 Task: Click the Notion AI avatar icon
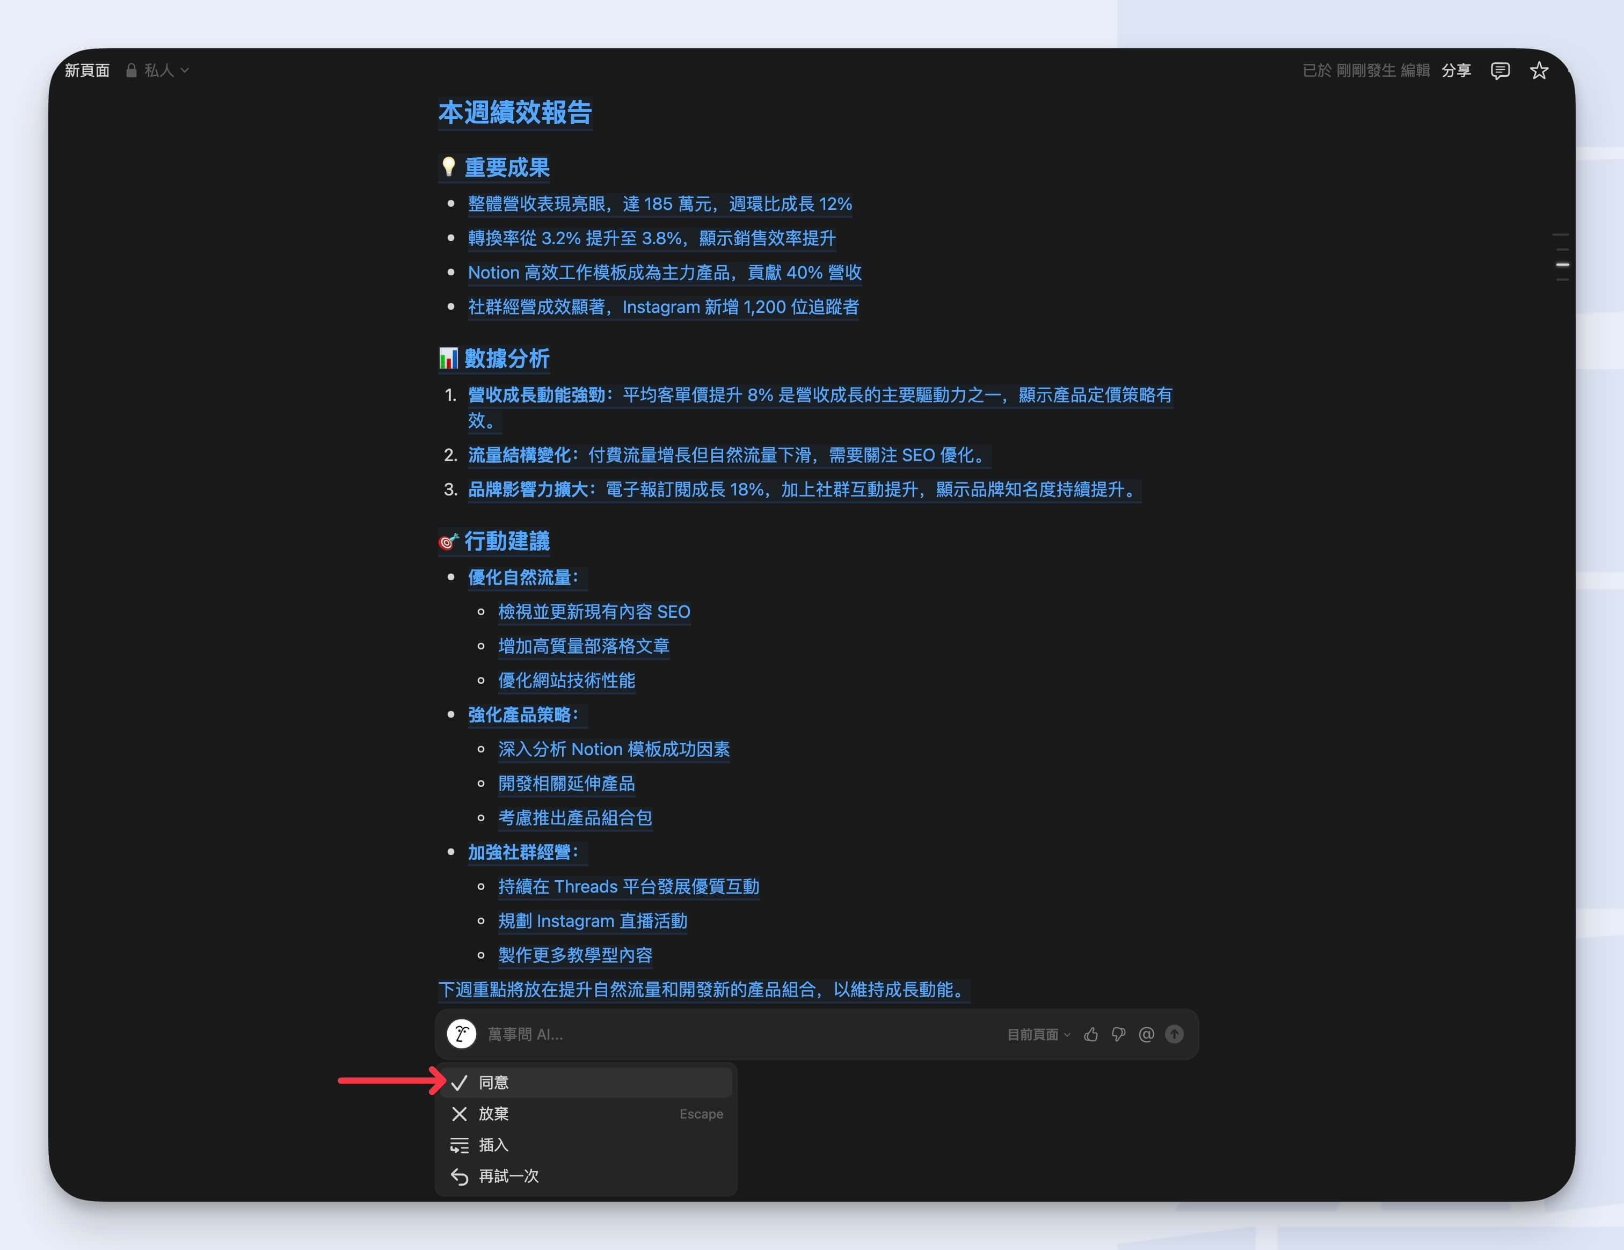click(461, 1034)
